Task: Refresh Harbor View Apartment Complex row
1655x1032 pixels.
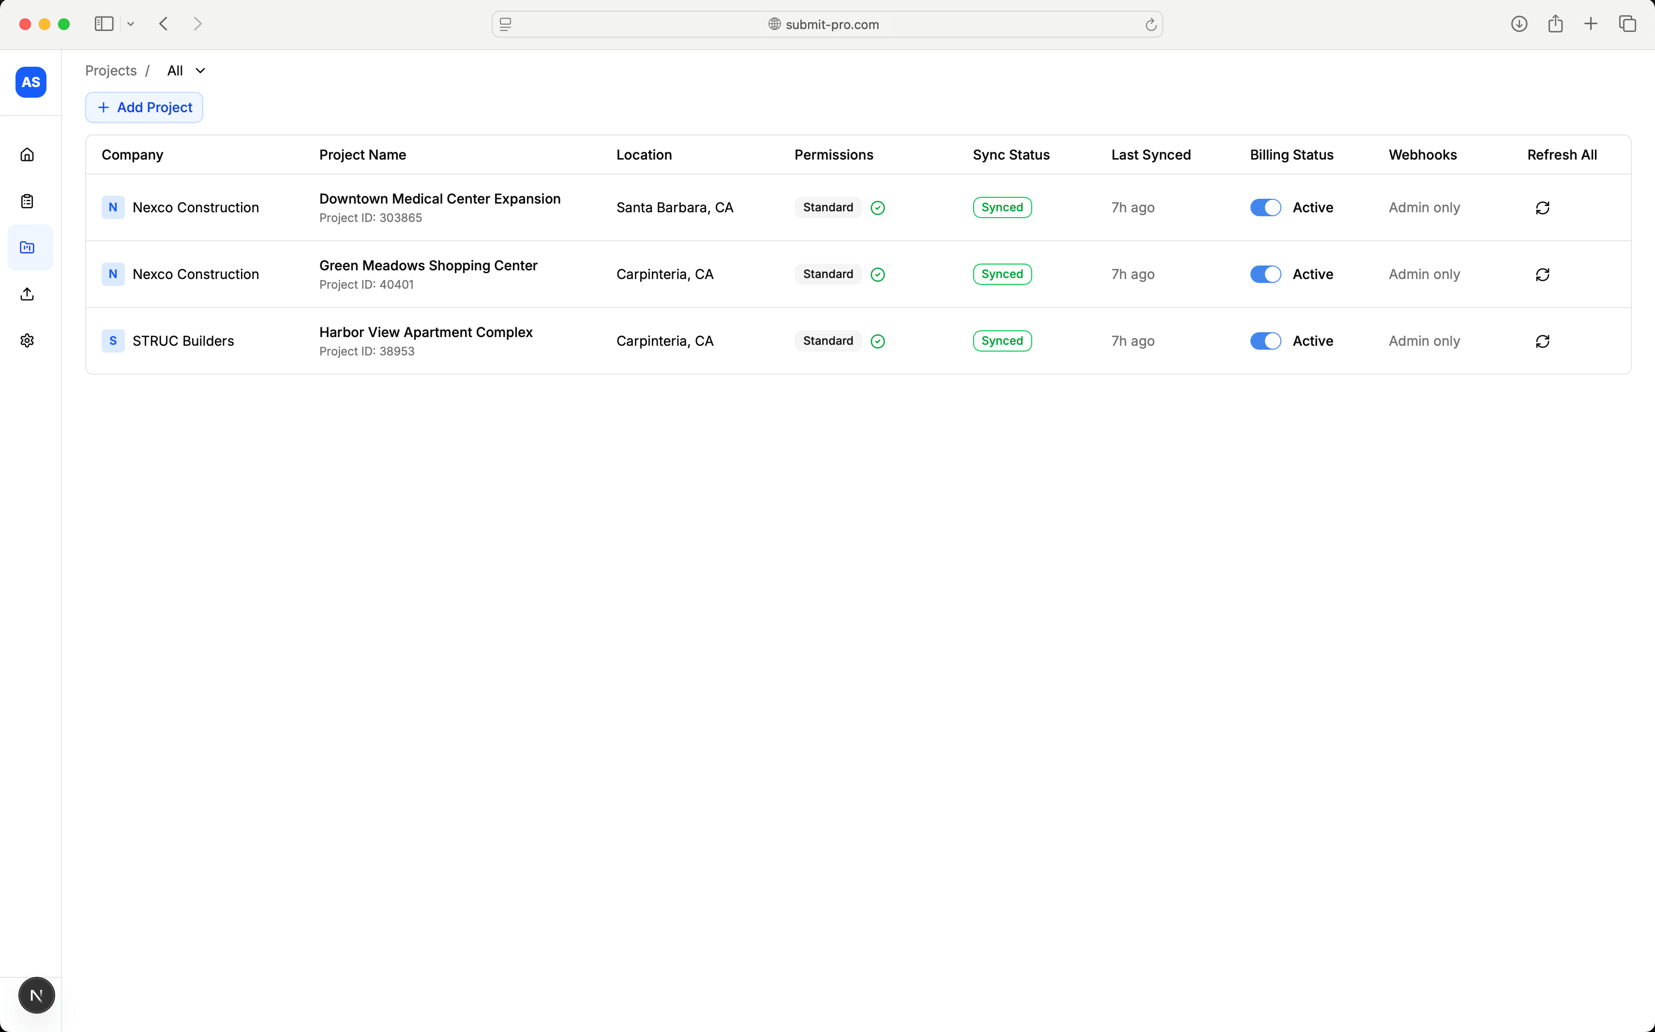Action: click(x=1542, y=341)
